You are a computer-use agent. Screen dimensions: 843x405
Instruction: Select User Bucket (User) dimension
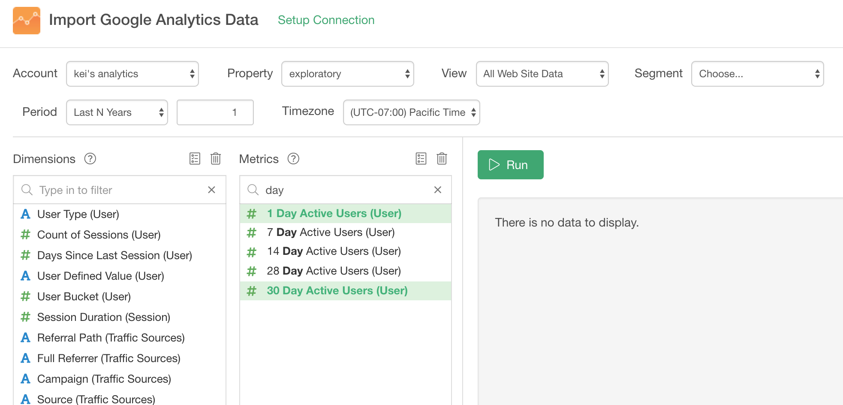[120, 296]
